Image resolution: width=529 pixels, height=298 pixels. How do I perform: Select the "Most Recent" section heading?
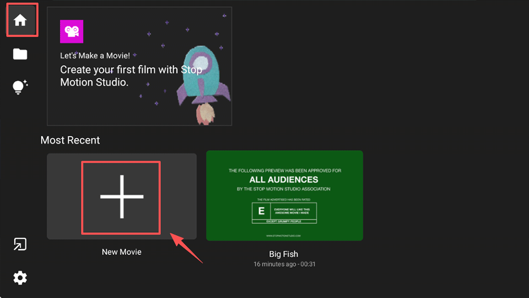pyautogui.click(x=70, y=140)
